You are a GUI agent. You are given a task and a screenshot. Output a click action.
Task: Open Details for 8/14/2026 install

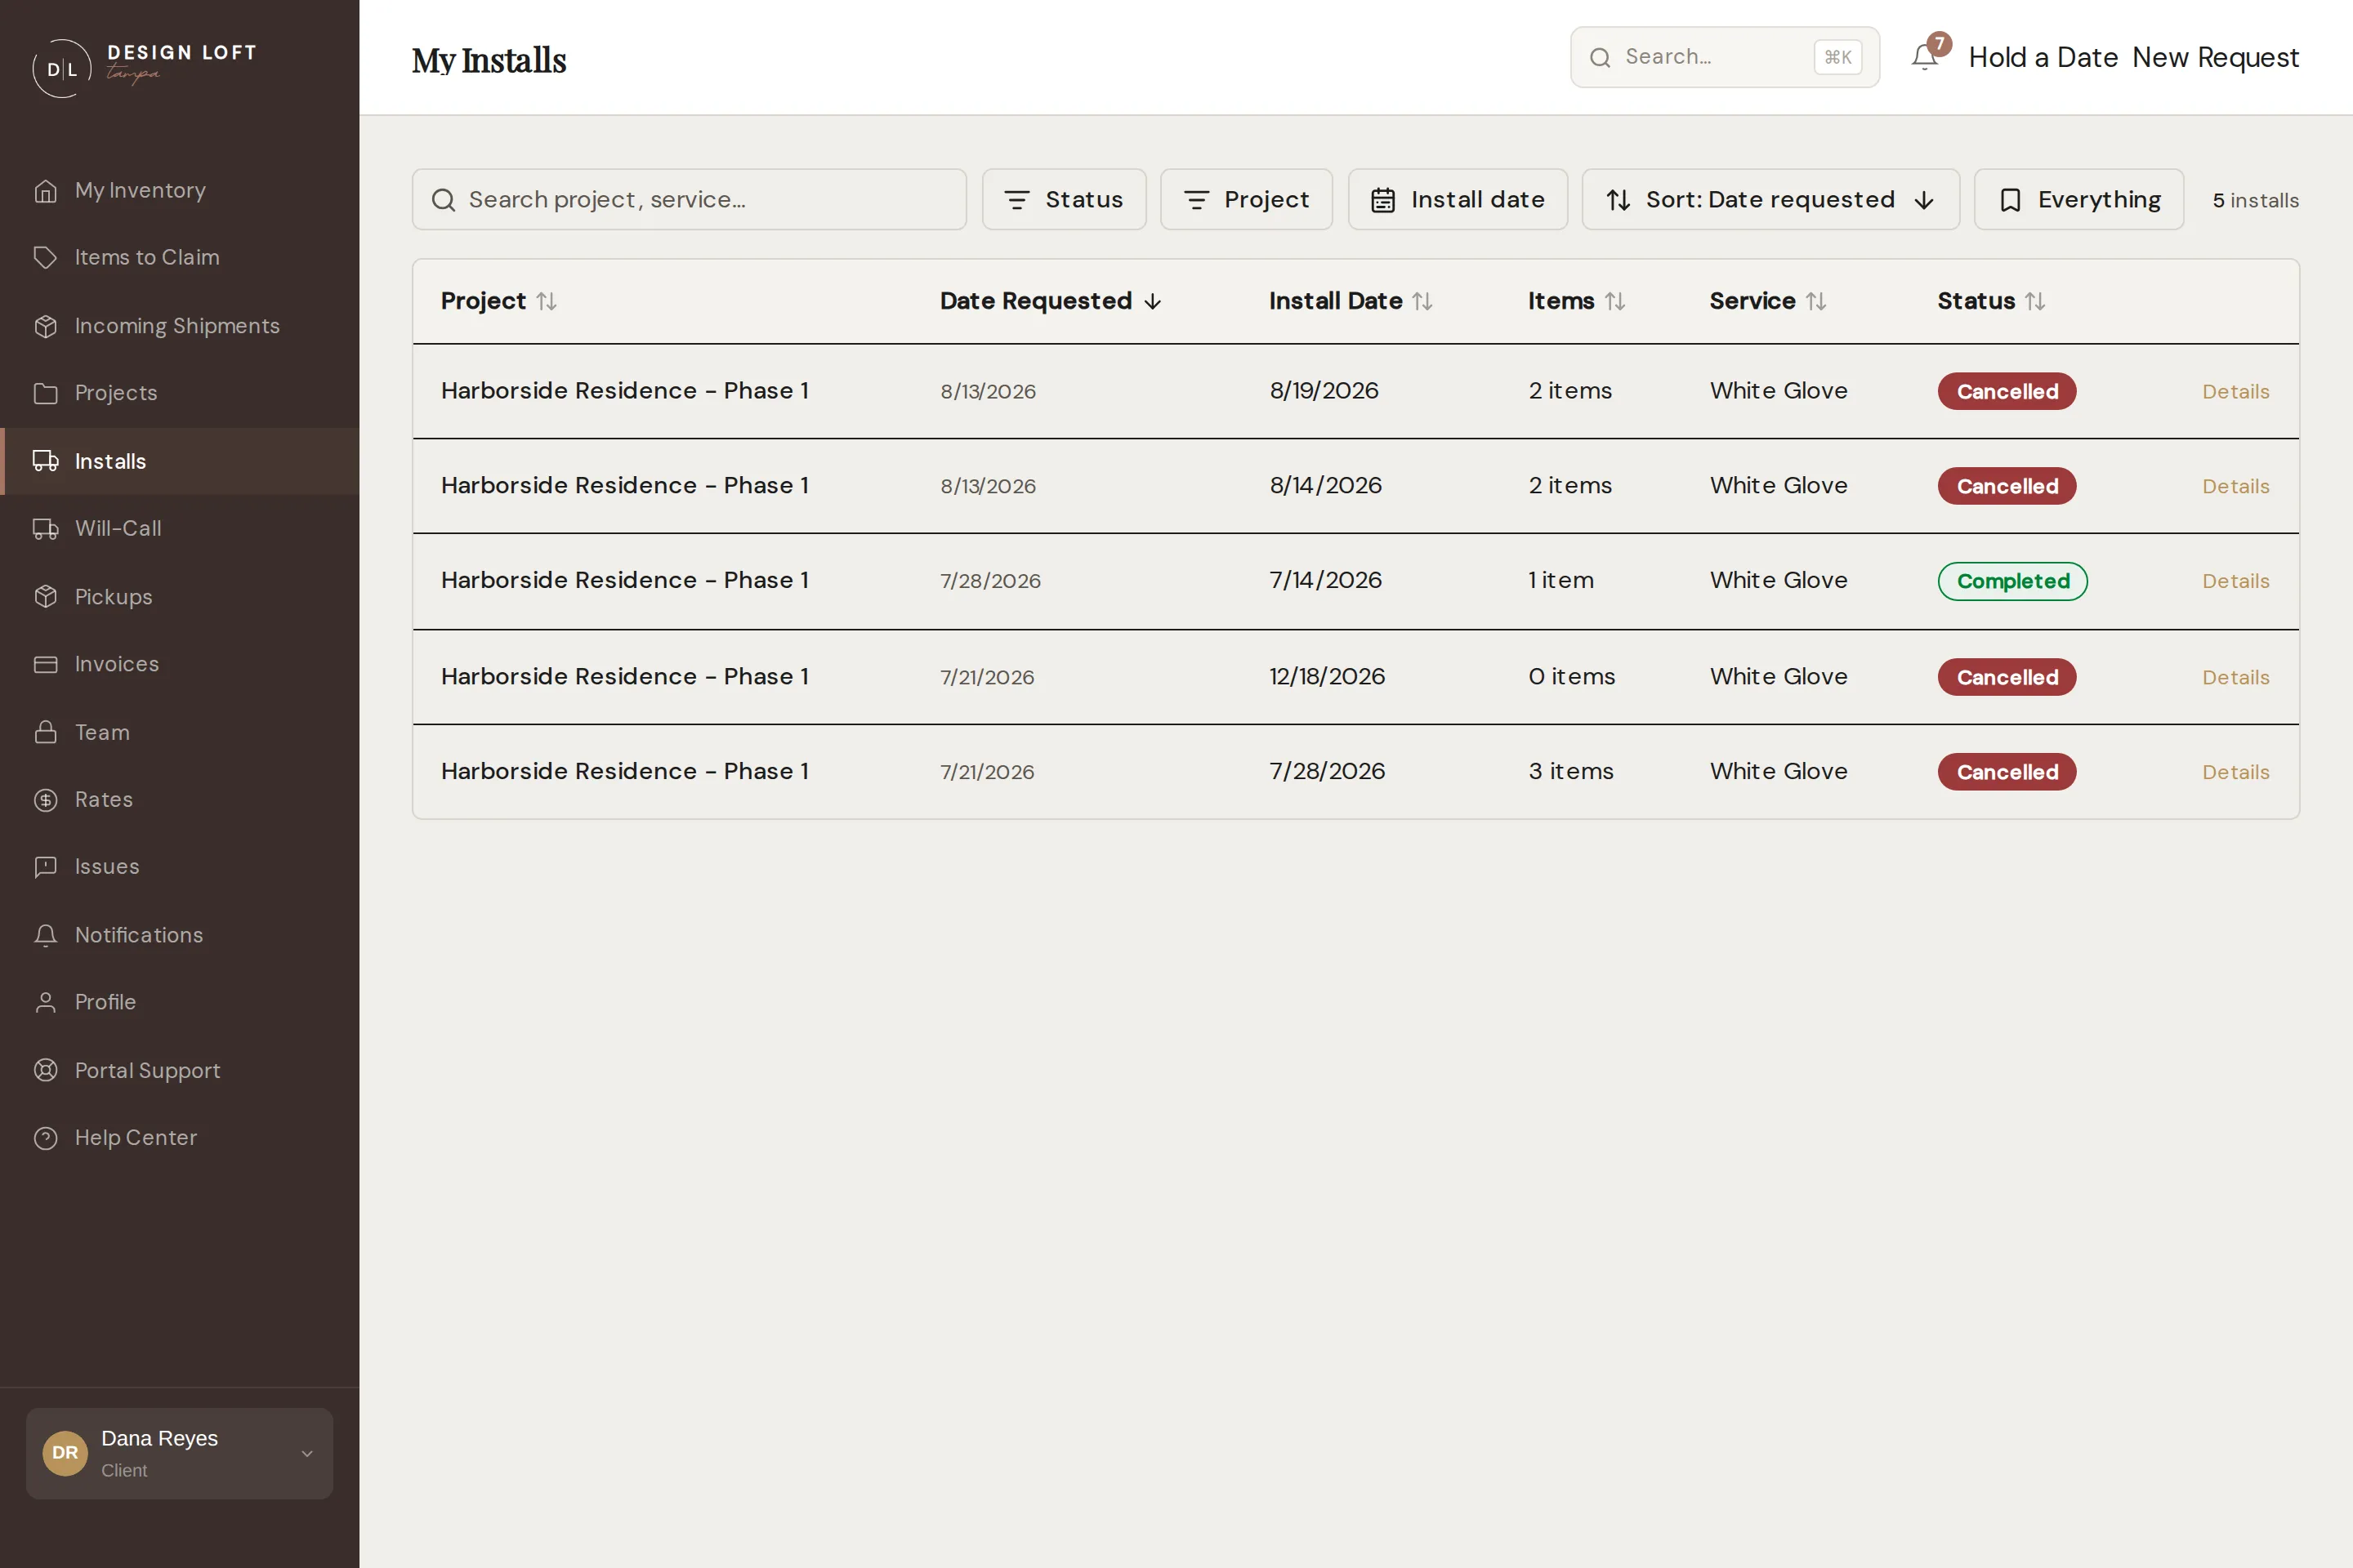pos(2235,486)
